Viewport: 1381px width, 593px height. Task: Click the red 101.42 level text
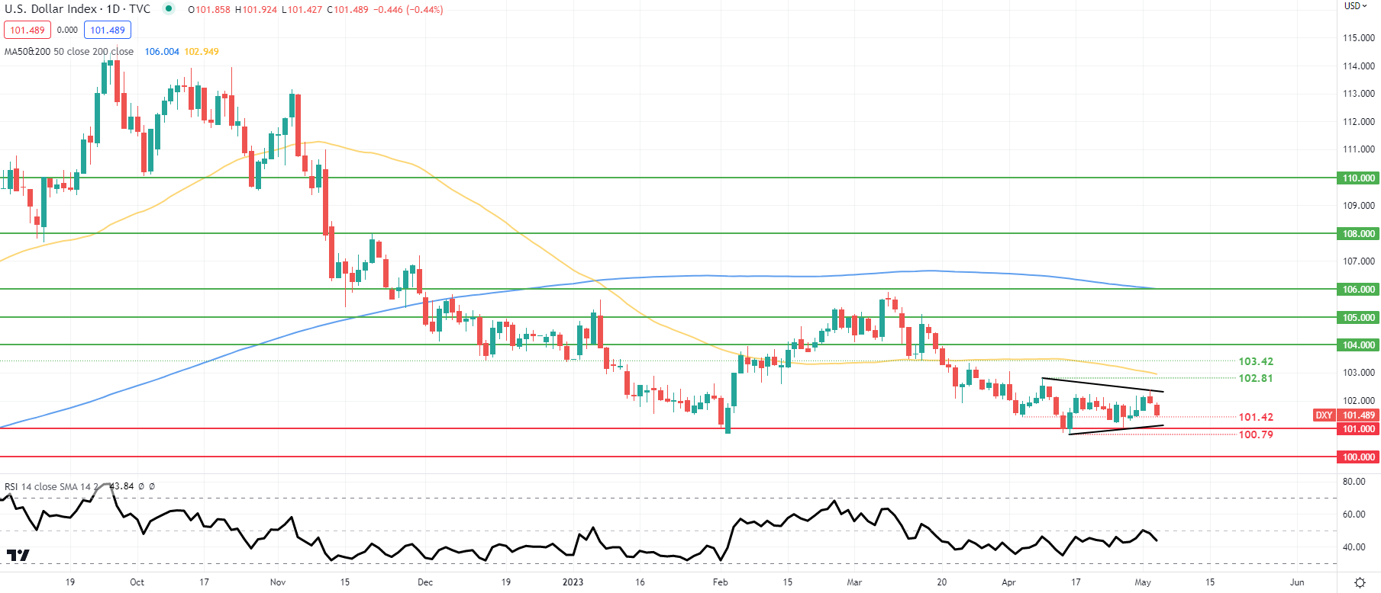click(x=1256, y=417)
